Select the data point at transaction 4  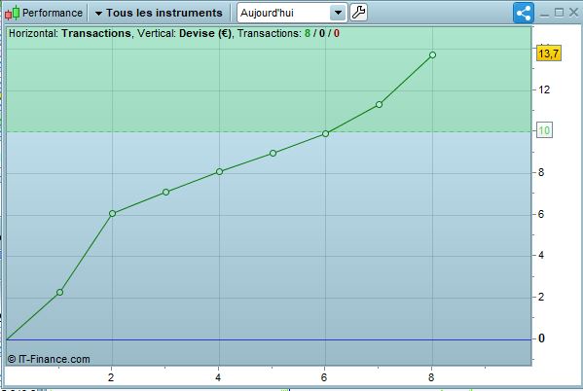pos(219,172)
